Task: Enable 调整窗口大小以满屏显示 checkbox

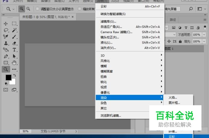Action: coord(37,9)
